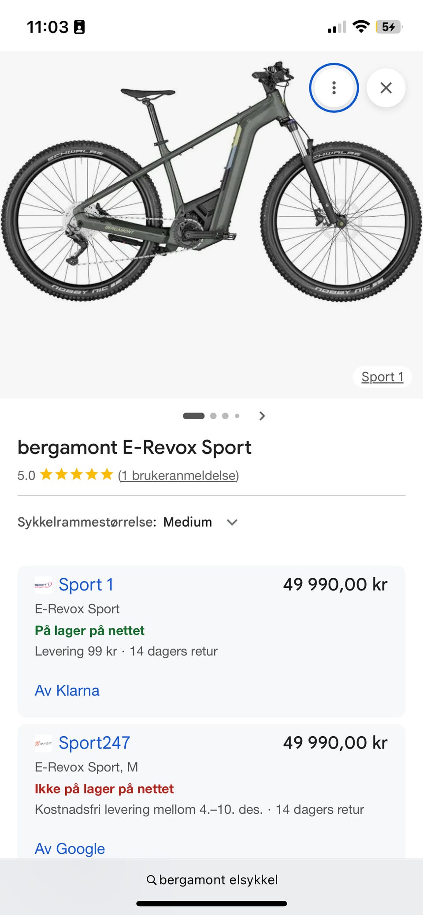This screenshot has width=423, height=915.
Task: Tap the bergamont bike product image
Action: coord(211,181)
